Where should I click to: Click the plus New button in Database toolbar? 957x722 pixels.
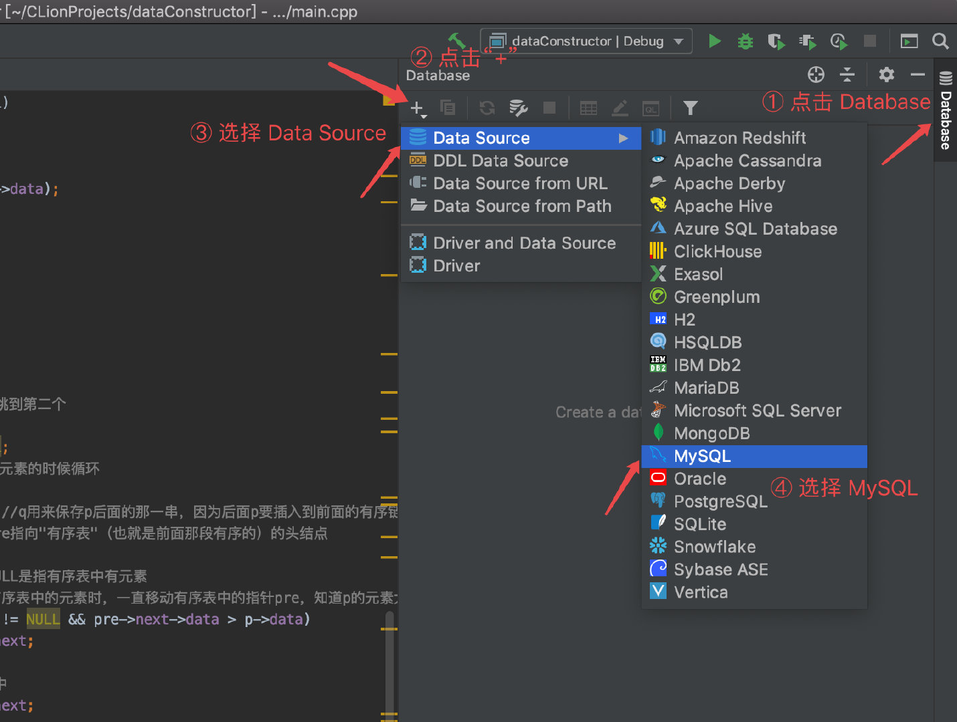point(418,108)
